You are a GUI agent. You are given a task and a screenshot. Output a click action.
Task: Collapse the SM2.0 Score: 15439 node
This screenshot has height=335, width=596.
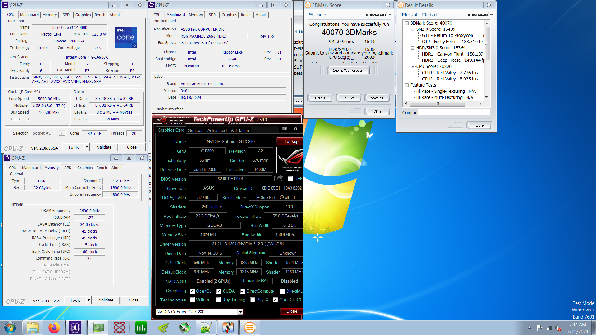coord(413,29)
